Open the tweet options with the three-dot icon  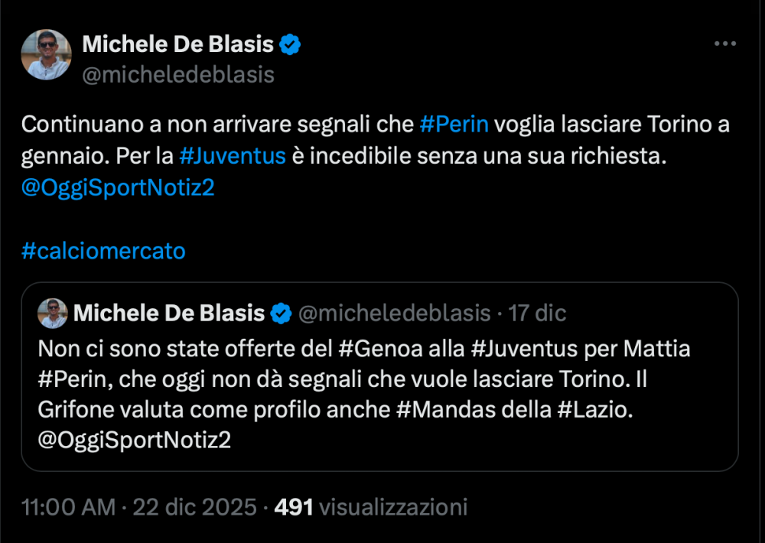(724, 44)
